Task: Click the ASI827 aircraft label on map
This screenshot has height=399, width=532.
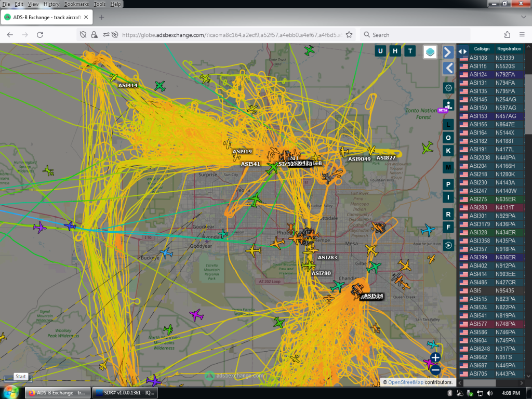Action: point(386,157)
